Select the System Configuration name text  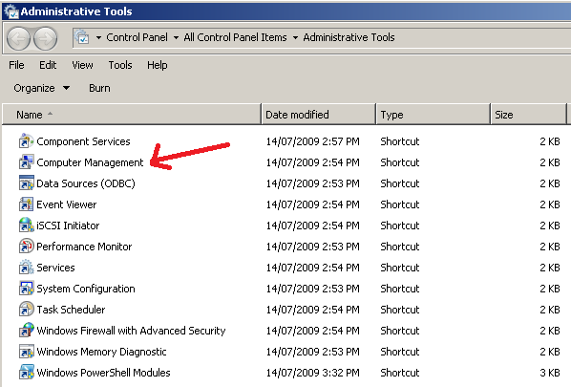[x=86, y=289]
